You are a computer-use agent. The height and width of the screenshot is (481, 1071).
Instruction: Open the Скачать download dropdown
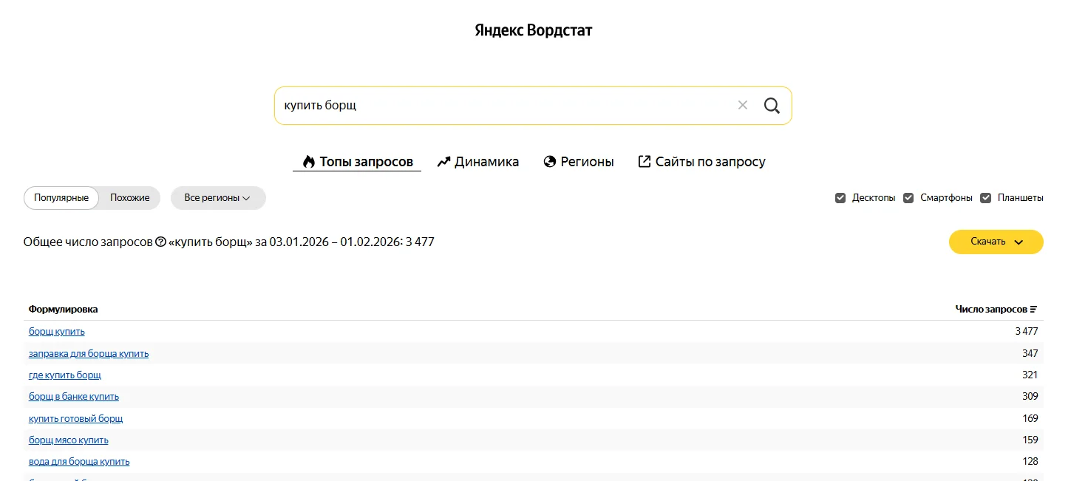(996, 242)
